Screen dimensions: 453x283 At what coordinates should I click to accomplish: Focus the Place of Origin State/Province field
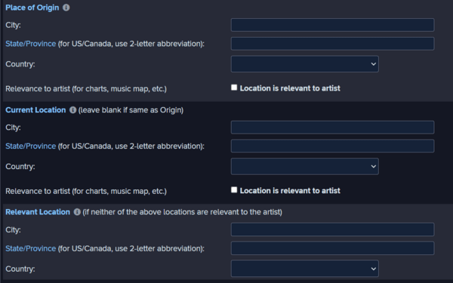332,44
